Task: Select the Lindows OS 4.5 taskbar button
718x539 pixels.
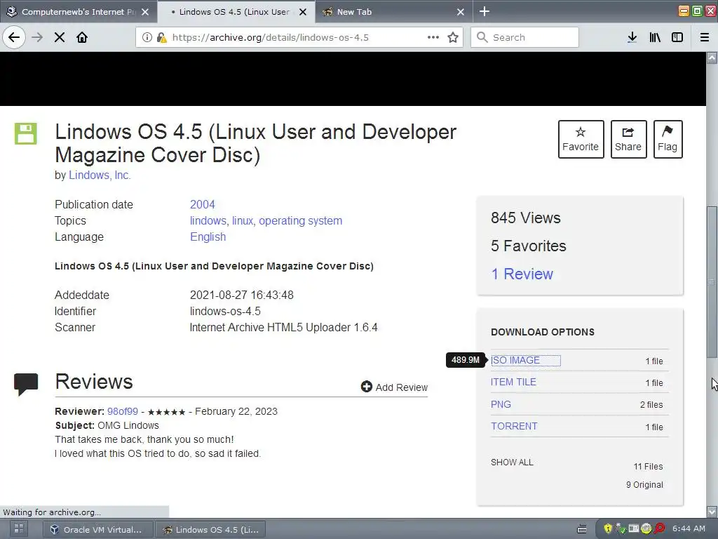Action: pos(210,529)
